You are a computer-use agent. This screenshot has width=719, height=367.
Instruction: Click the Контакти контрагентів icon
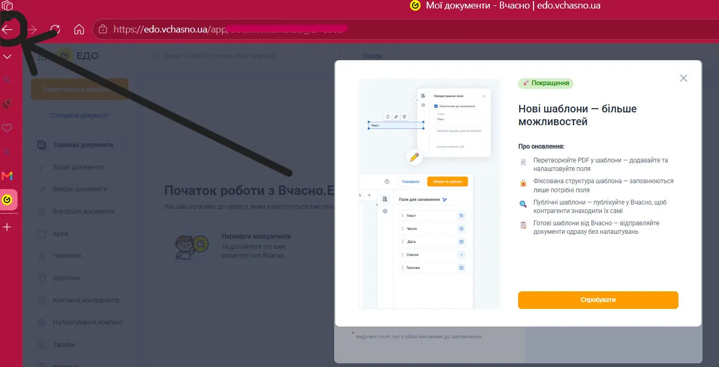[x=42, y=300]
